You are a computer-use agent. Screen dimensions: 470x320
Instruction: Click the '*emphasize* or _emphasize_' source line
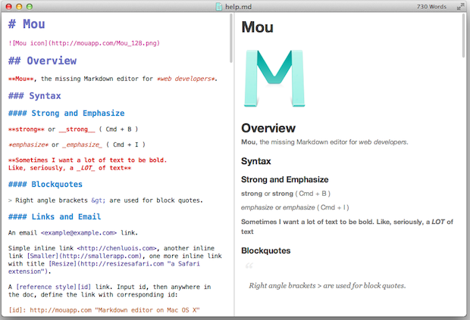(x=77, y=144)
